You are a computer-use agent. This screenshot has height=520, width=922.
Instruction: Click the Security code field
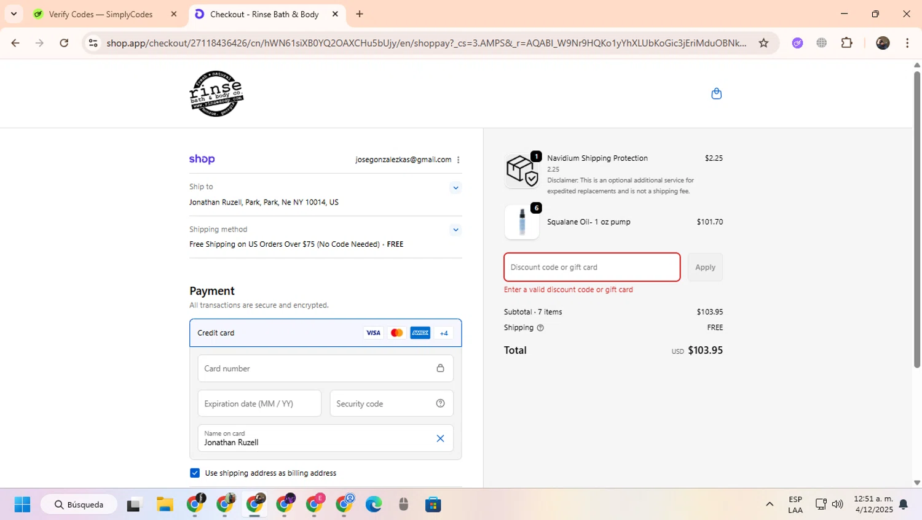click(392, 403)
